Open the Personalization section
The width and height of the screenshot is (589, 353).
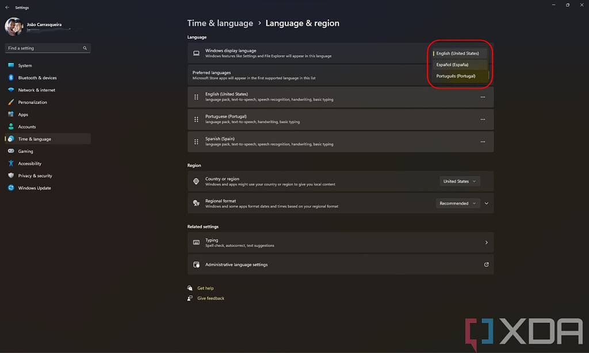[x=48, y=102]
